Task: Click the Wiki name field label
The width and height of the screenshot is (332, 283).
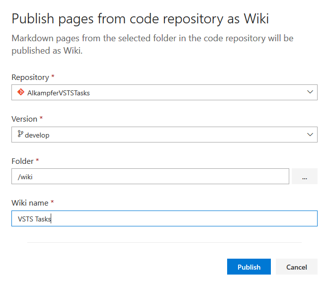Action: 30,203
